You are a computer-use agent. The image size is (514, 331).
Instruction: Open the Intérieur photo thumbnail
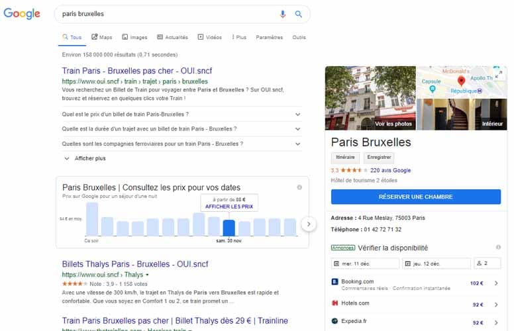(x=462, y=115)
